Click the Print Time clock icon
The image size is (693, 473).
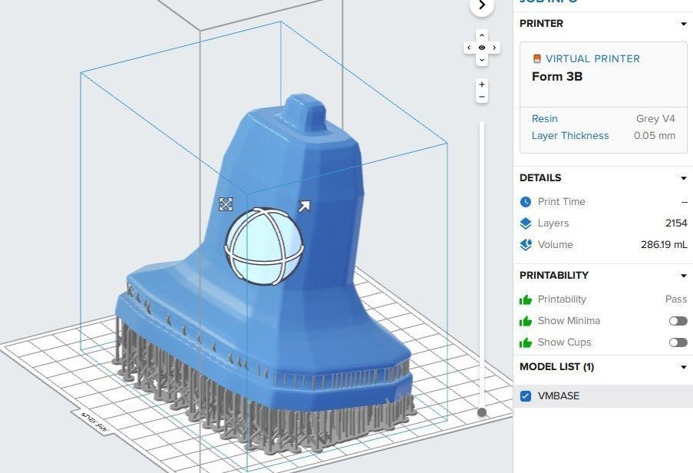(x=526, y=202)
